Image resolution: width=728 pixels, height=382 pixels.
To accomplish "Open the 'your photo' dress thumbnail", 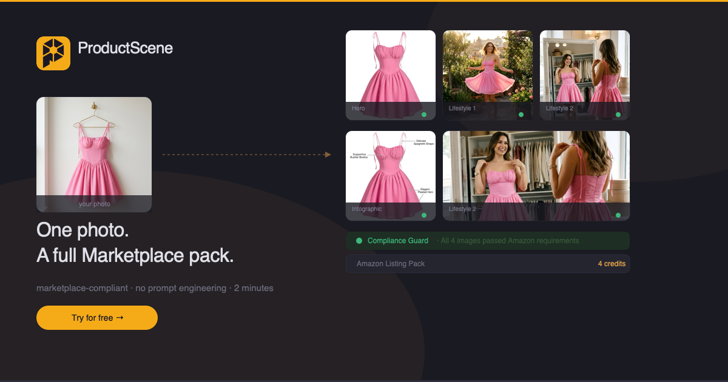I will tap(94, 155).
